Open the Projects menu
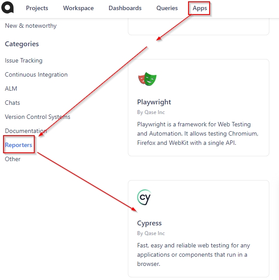This screenshot has height=280, width=279. [37, 8]
